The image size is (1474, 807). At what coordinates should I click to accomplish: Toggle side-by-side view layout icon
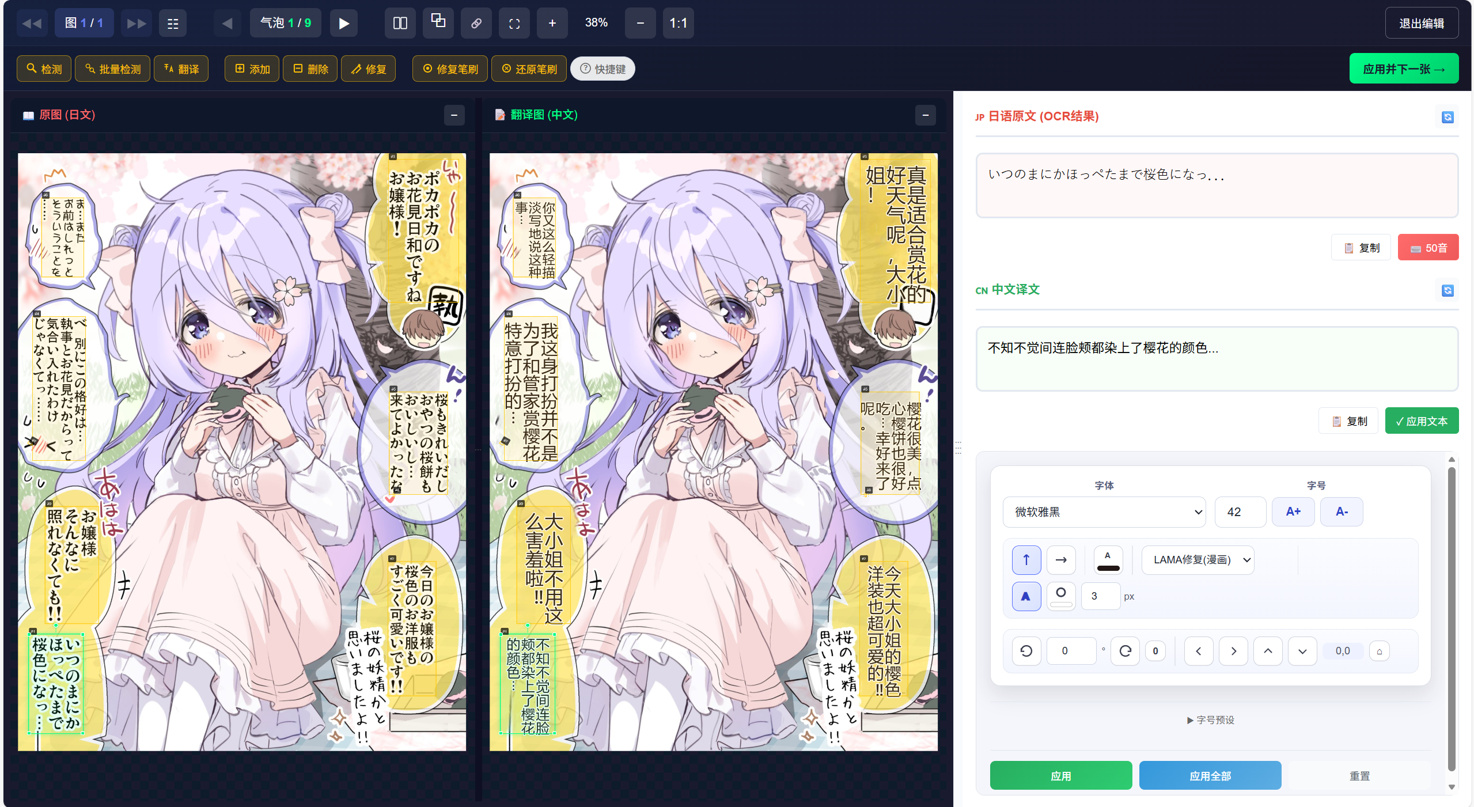click(400, 23)
